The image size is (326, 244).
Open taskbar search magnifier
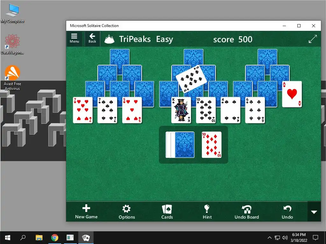coord(23,238)
